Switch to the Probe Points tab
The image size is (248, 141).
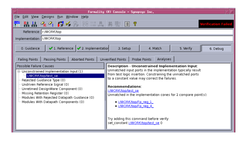[x=142, y=60]
